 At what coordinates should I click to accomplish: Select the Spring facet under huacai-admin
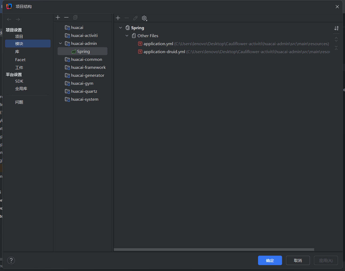82,51
